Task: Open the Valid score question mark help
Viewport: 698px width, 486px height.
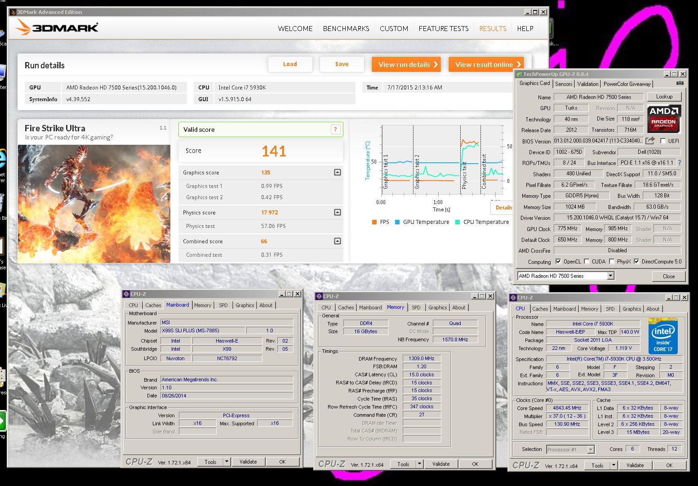Action: [335, 129]
